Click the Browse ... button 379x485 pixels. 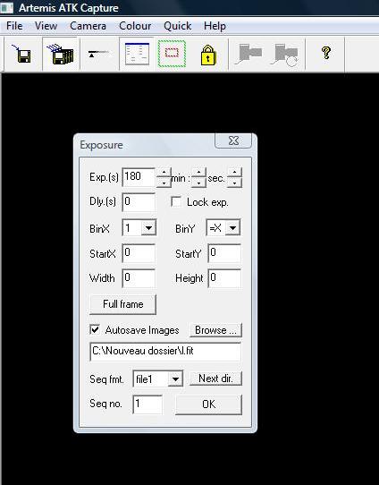[215, 330]
